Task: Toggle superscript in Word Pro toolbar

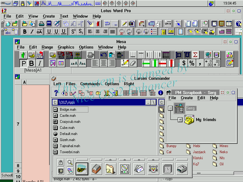Action: 74,32
